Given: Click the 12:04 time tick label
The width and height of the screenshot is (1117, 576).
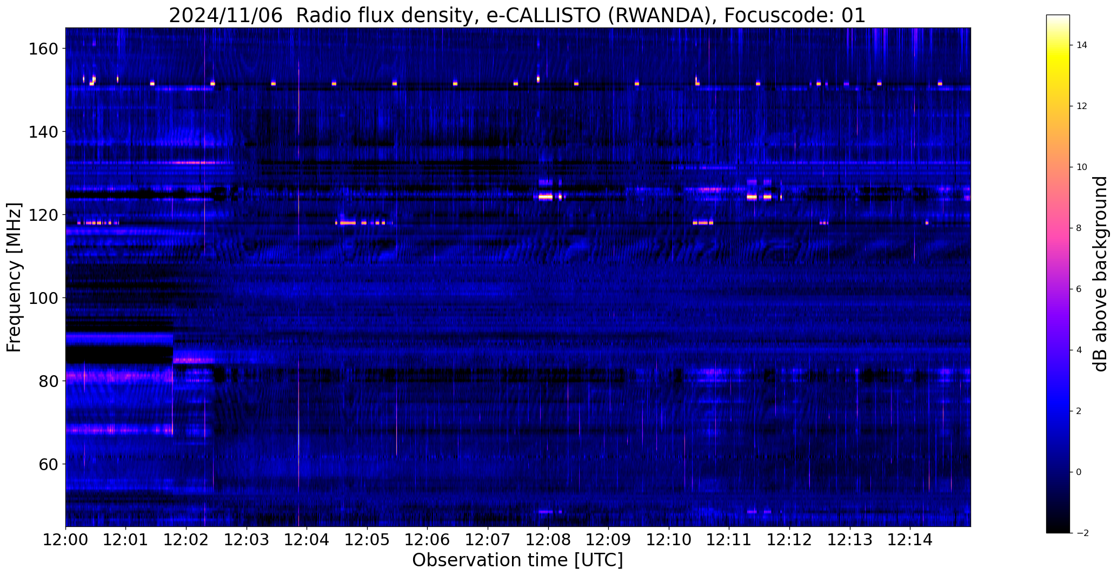Looking at the screenshot, I should point(307,539).
